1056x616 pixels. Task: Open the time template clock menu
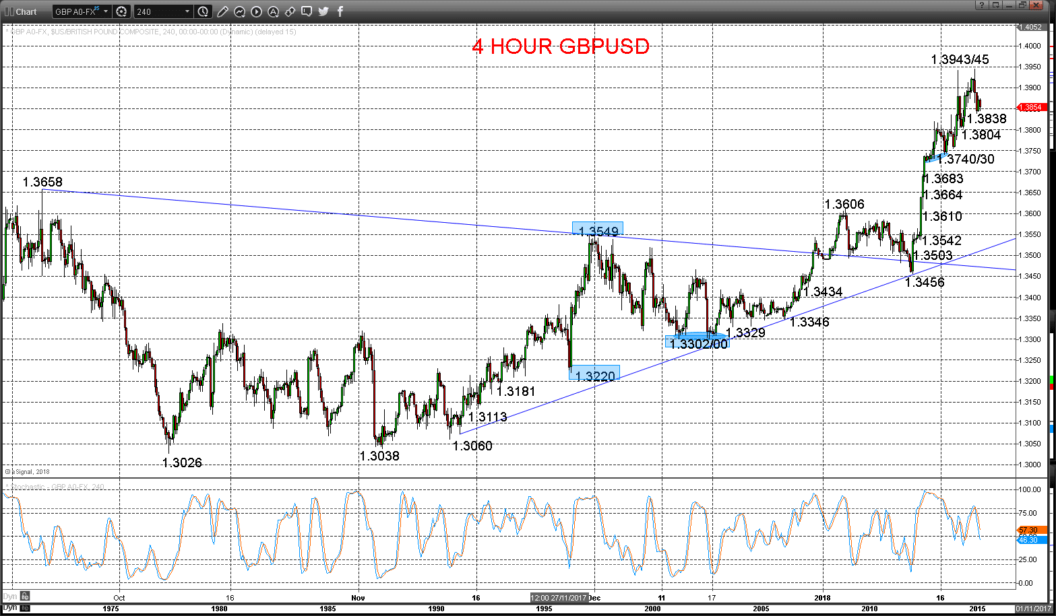point(204,11)
